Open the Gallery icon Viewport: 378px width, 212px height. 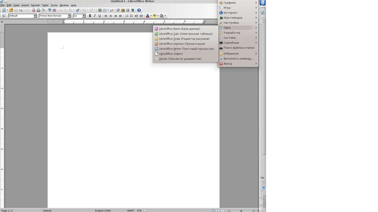pos(123,10)
